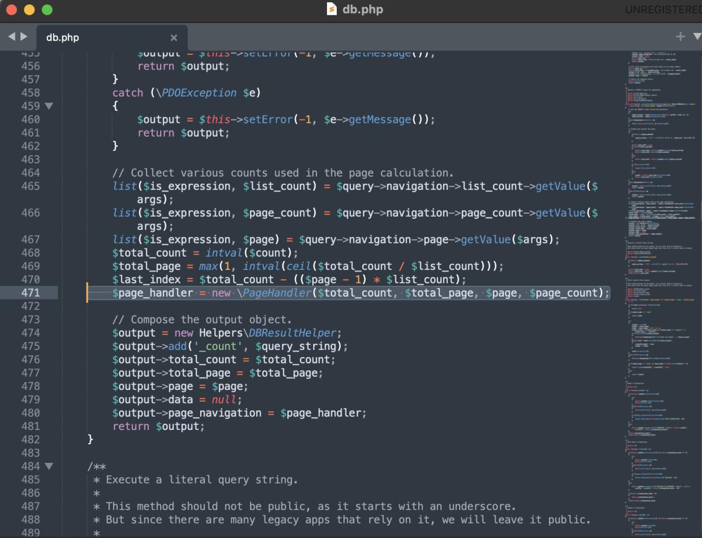702x538 pixels.
Task: Collapse the code fold at line 459
Action: click(49, 106)
